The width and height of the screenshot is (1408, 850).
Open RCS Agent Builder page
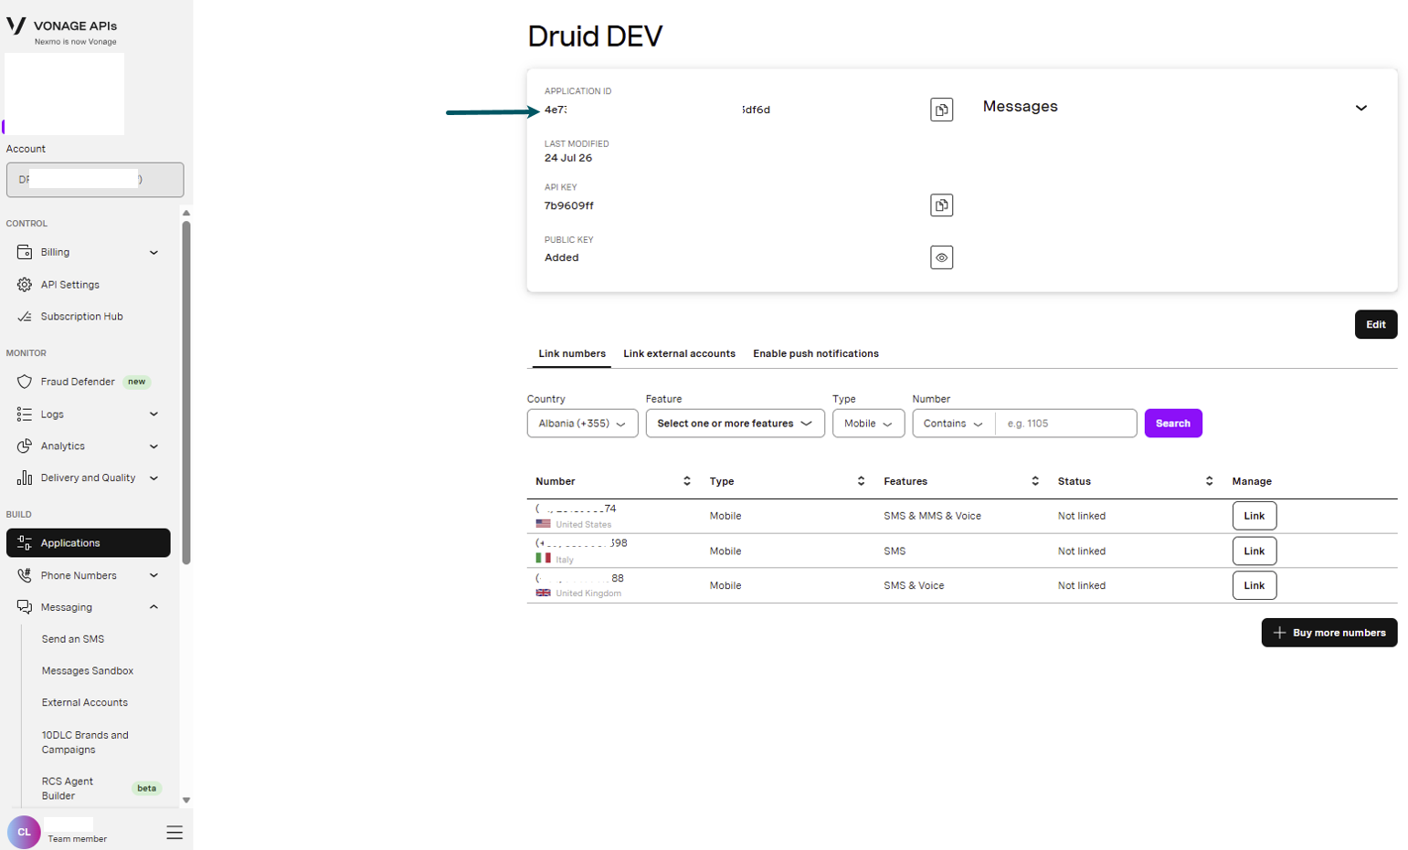[68, 789]
